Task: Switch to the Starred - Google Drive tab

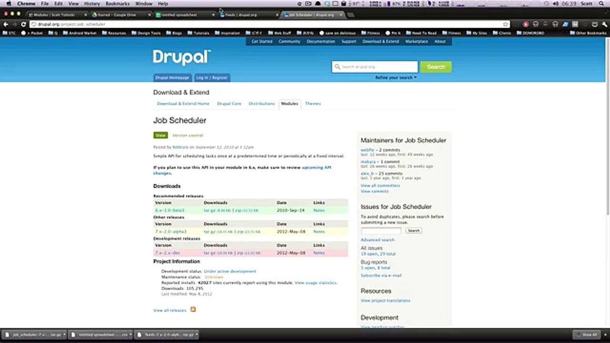Action: coord(120,15)
